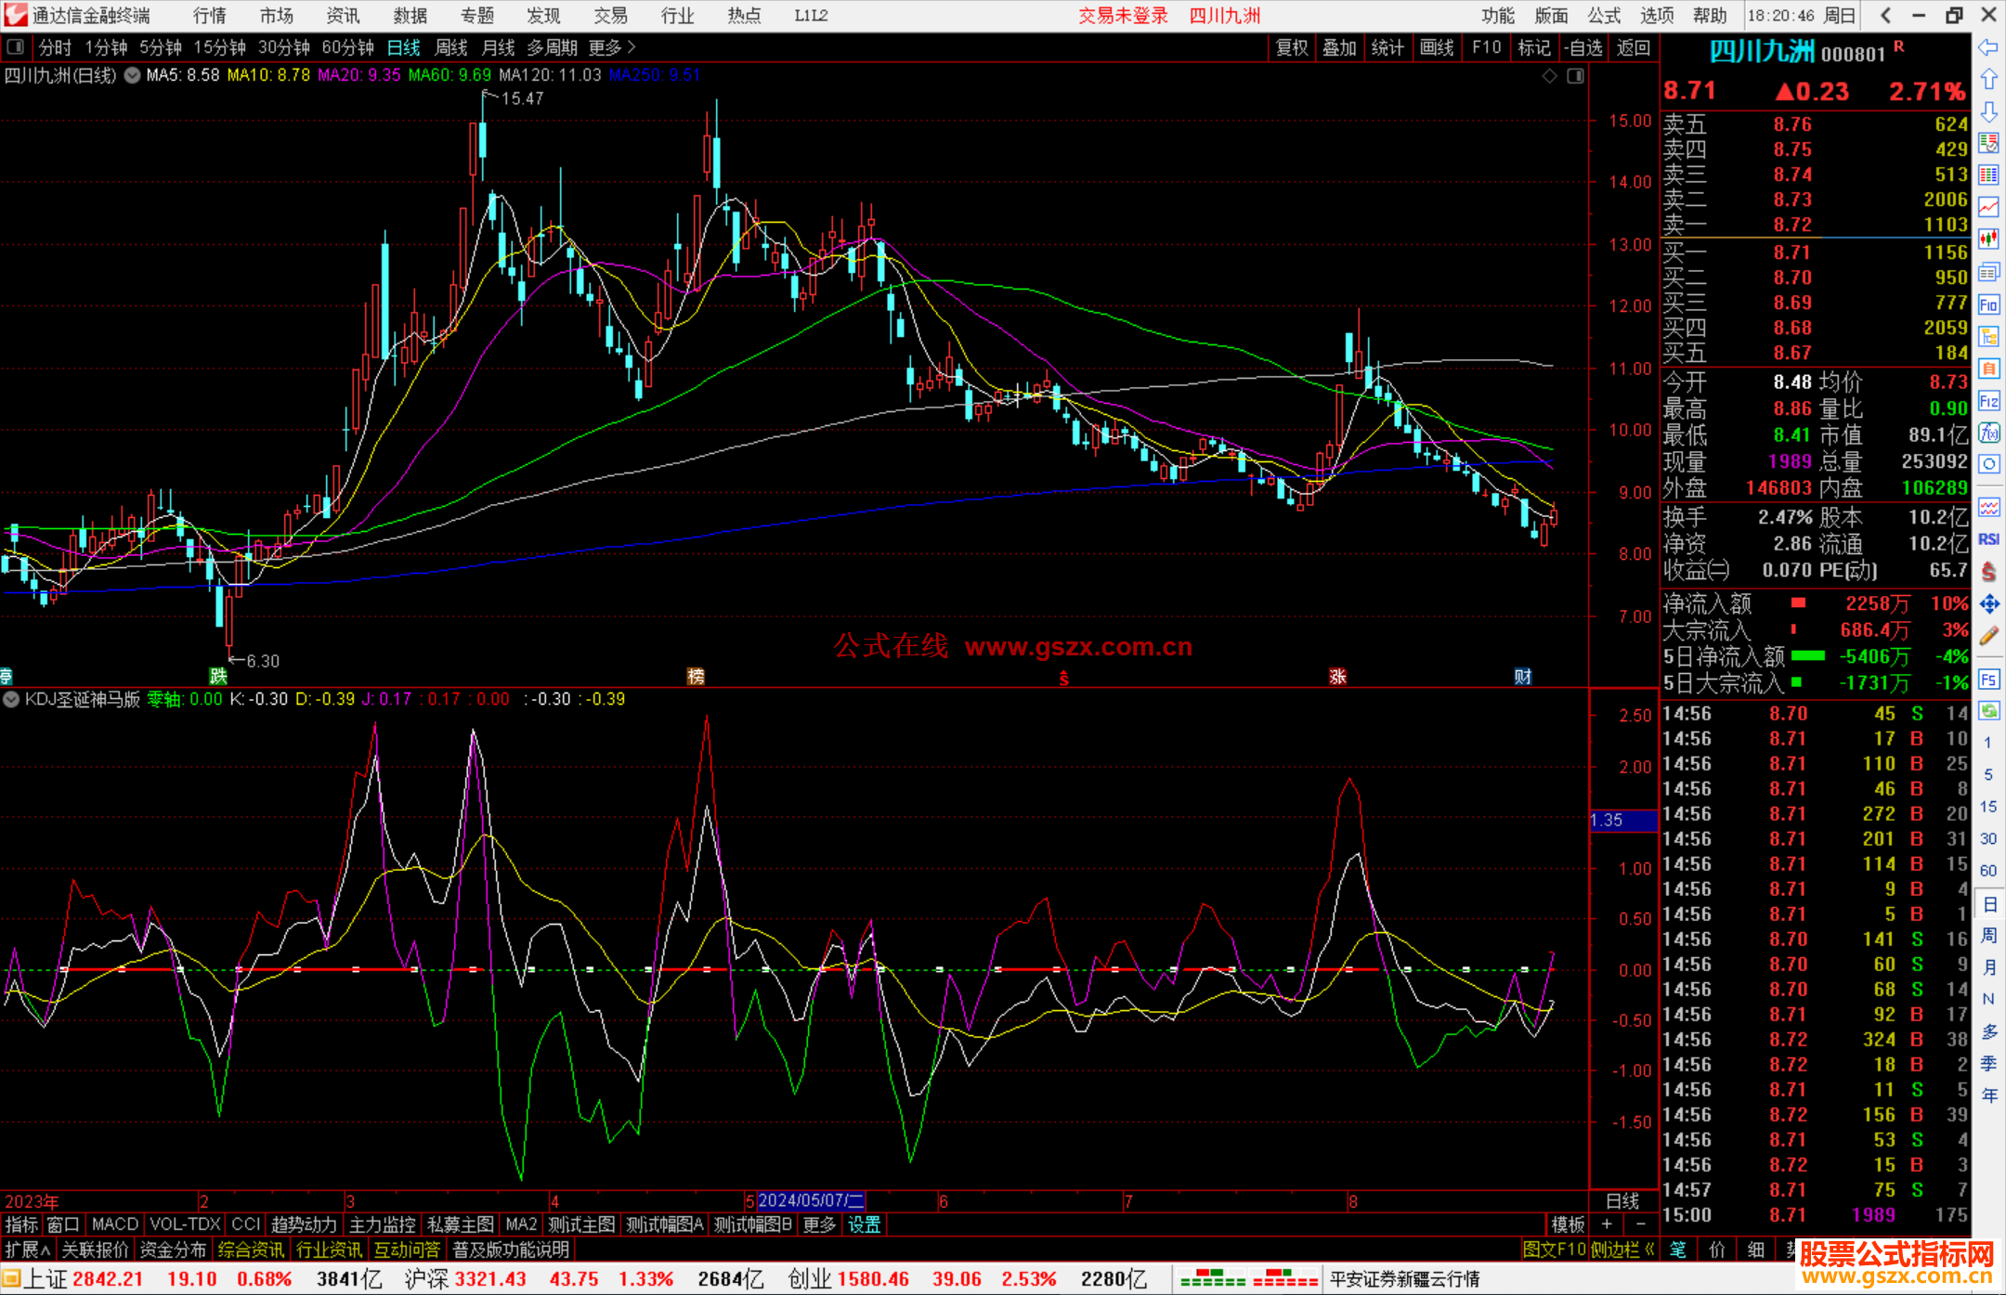Viewport: 2006px width, 1295px height.
Task: Toggle the KDJ indicator round toggle
Action: coord(12,699)
